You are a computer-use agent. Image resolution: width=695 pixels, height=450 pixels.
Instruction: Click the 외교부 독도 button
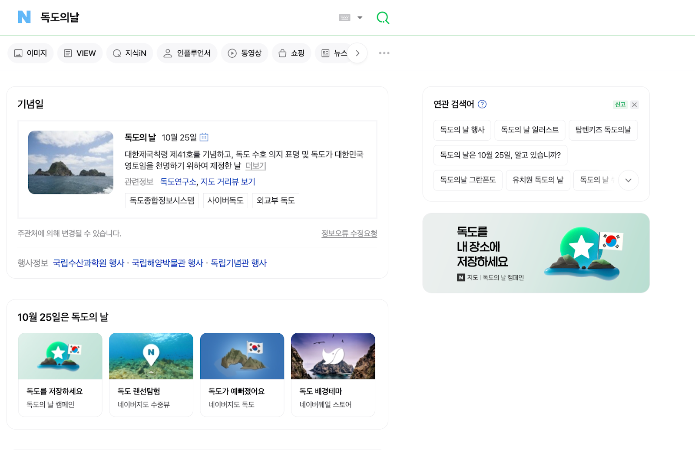[x=275, y=200]
